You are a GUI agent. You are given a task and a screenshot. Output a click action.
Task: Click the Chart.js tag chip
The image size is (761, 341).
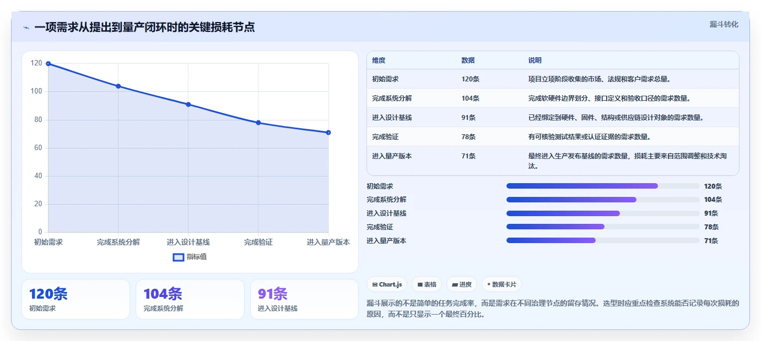[387, 284]
